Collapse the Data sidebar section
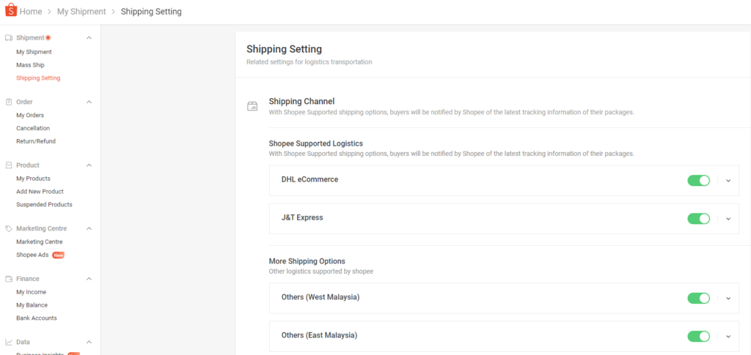 click(x=89, y=342)
